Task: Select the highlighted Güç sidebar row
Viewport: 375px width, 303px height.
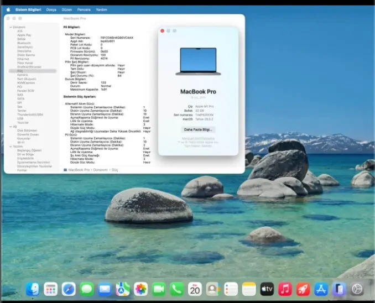Action: click(33, 71)
